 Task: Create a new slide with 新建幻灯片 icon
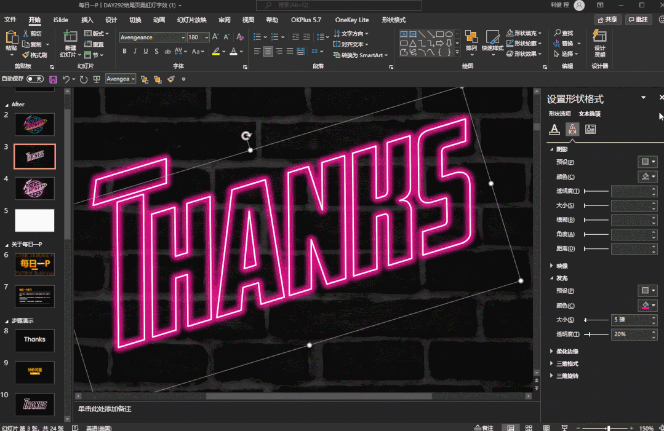point(70,38)
